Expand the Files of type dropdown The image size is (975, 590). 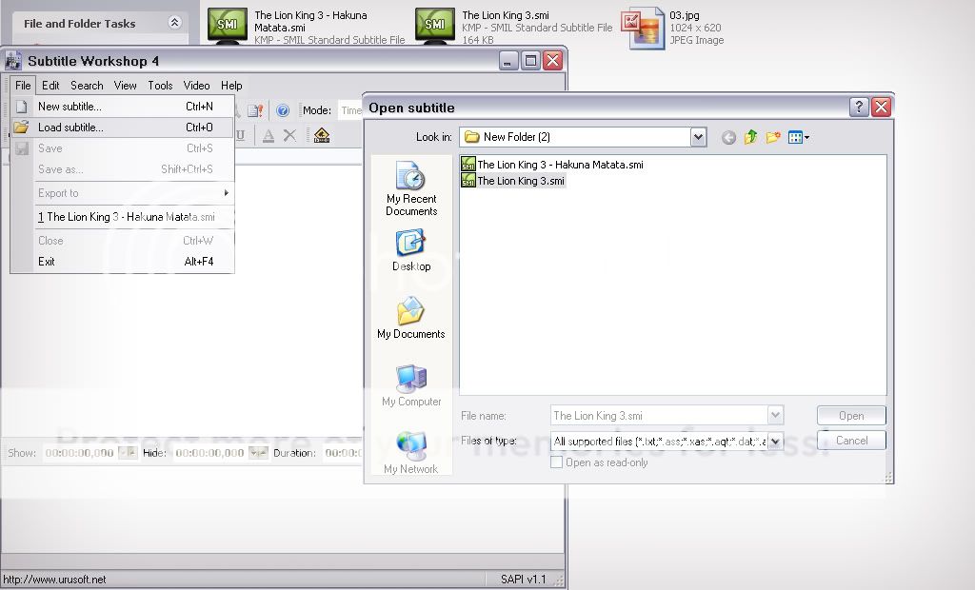click(775, 442)
